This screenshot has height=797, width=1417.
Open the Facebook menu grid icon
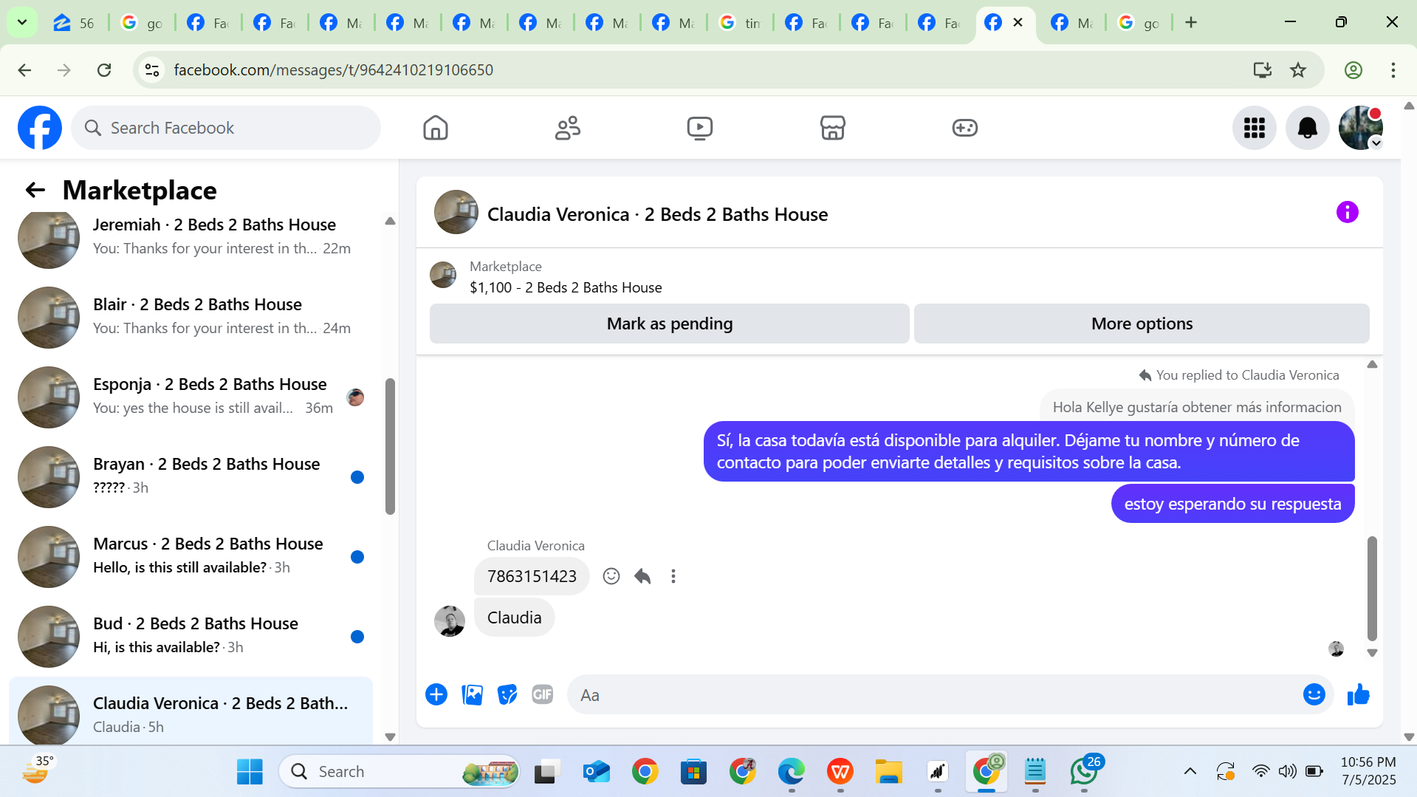(1254, 128)
